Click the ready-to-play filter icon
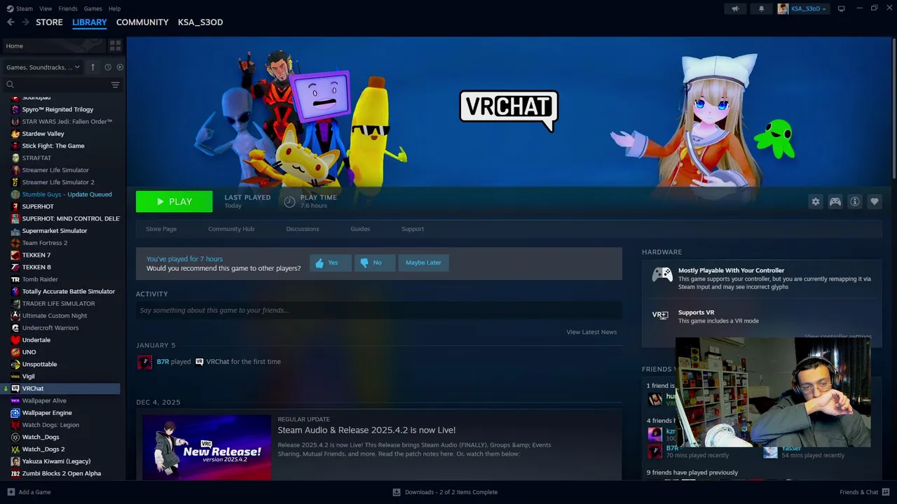The width and height of the screenshot is (897, 504). click(x=120, y=67)
